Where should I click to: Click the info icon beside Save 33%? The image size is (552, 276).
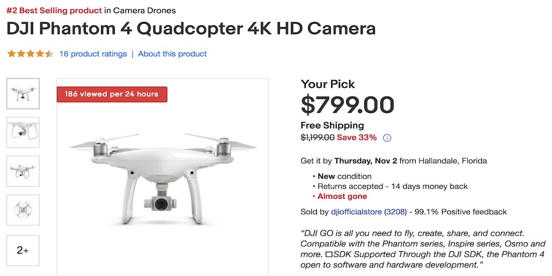[387, 137]
